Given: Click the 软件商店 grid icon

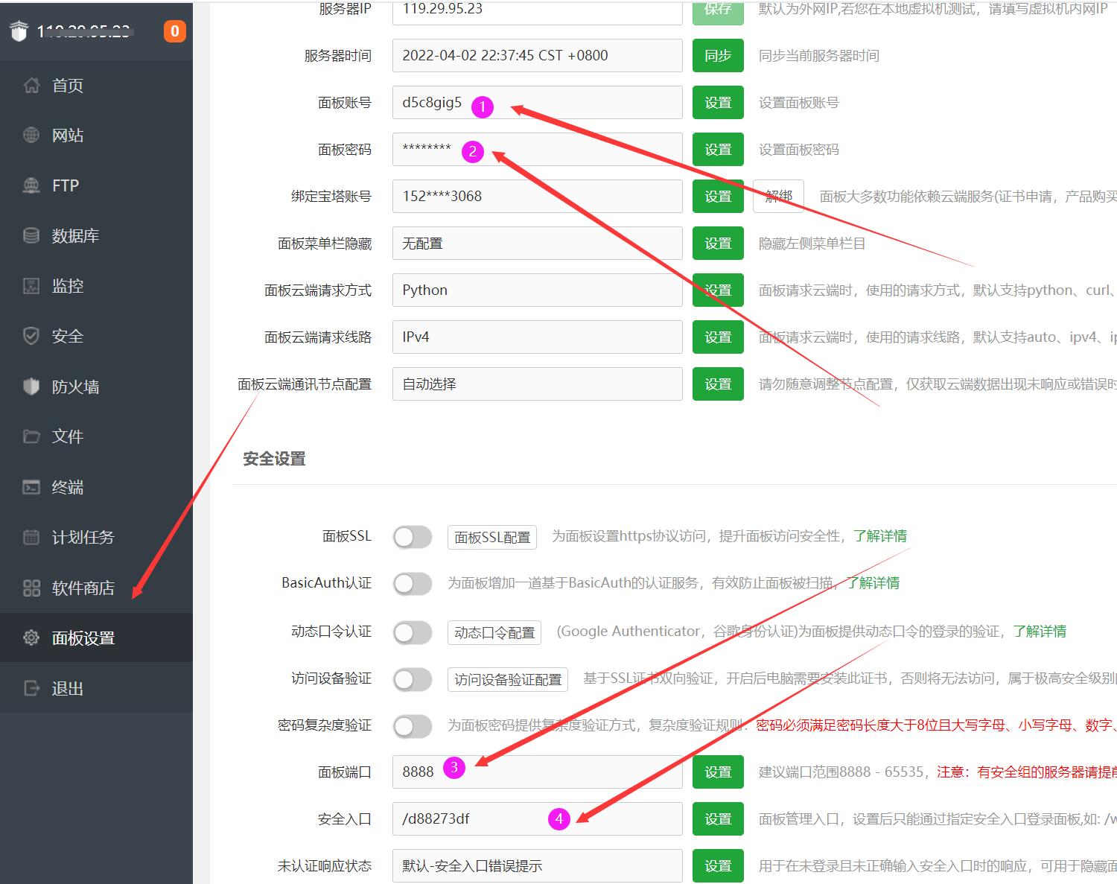Looking at the screenshot, I should 31,588.
